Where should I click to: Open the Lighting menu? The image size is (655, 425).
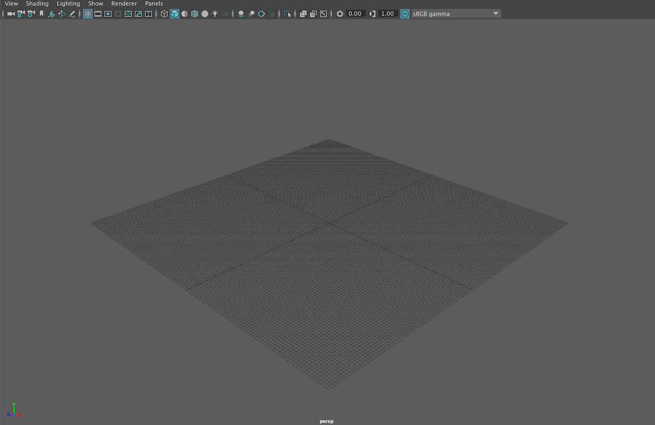[68, 4]
